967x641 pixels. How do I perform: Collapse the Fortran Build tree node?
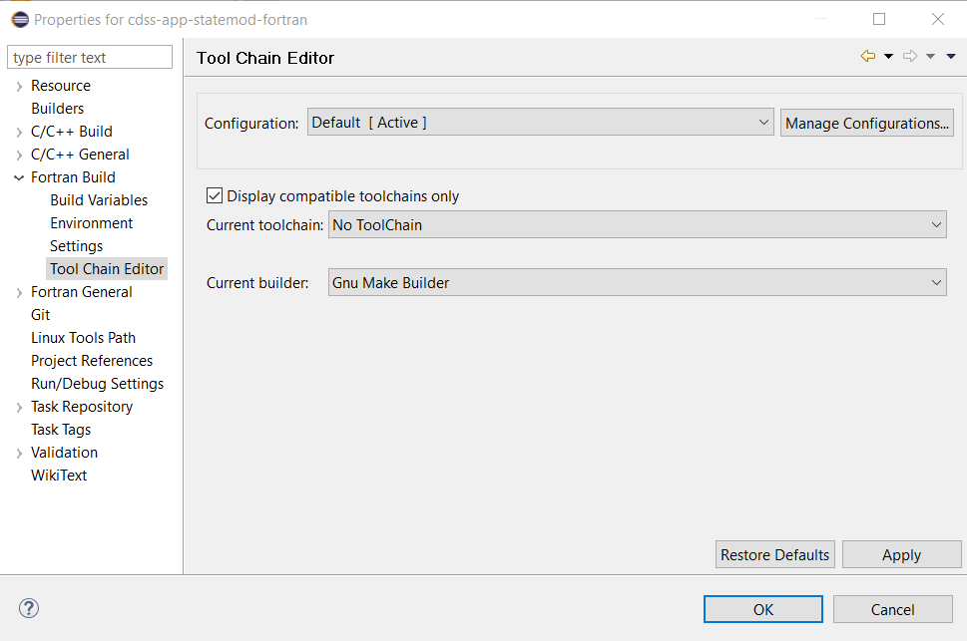[19, 177]
